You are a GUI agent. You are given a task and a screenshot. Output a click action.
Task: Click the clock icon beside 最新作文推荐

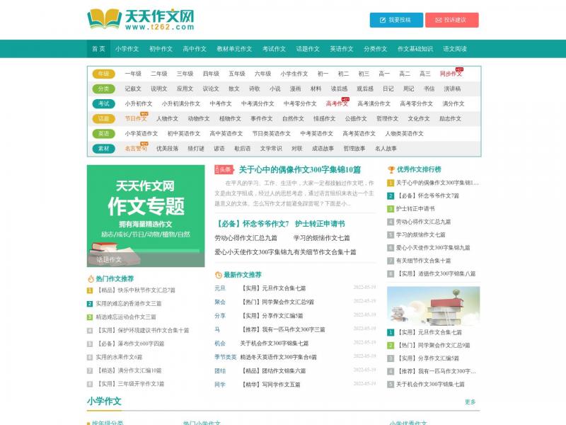[218, 275]
